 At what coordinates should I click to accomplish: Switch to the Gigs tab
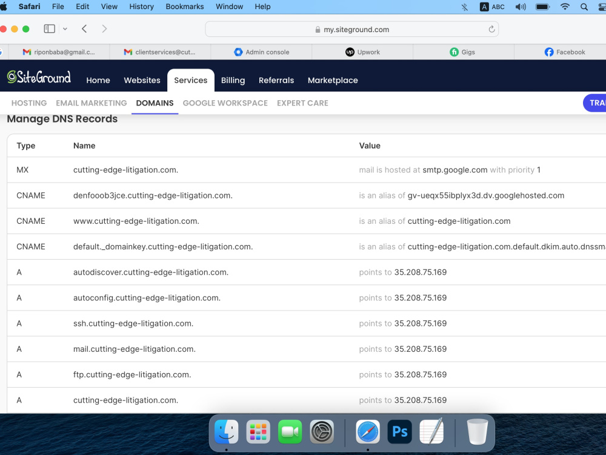(463, 52)
